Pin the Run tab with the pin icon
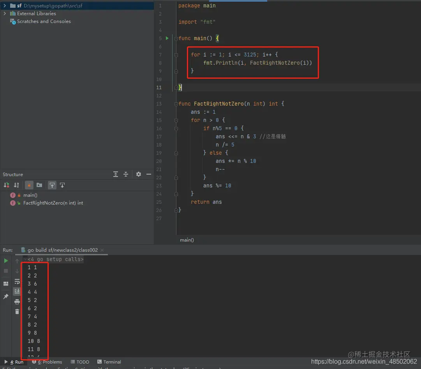The image size is (421, 369). coord(5,296)
